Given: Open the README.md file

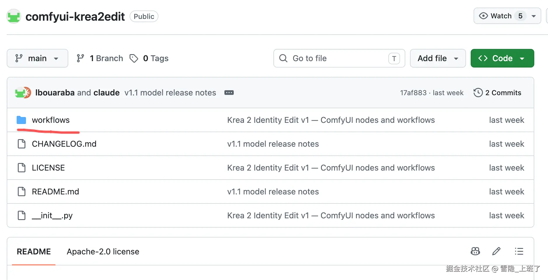Looking at the screenshot, I should point(55,192).
